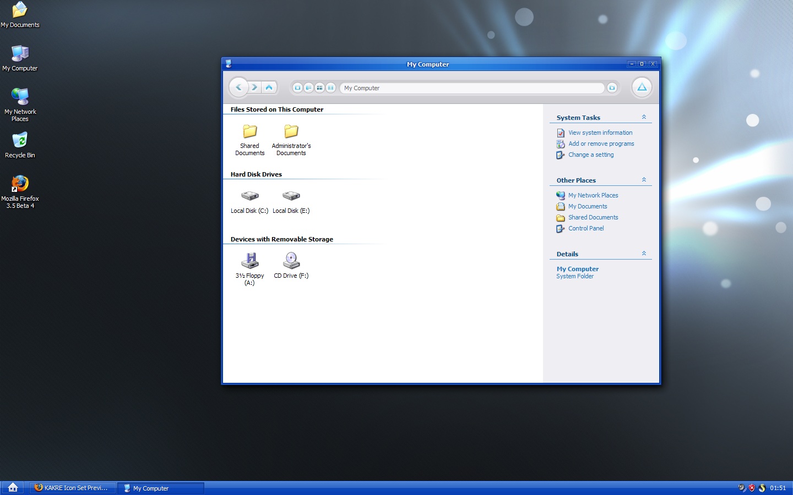Collapse the System Tasks panel
The image size is (793, 495).
point(644,117)
